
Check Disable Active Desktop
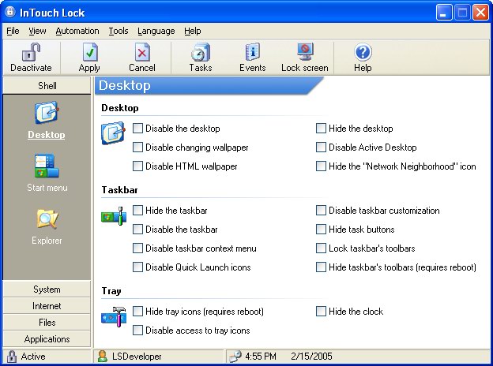[321, 148]
